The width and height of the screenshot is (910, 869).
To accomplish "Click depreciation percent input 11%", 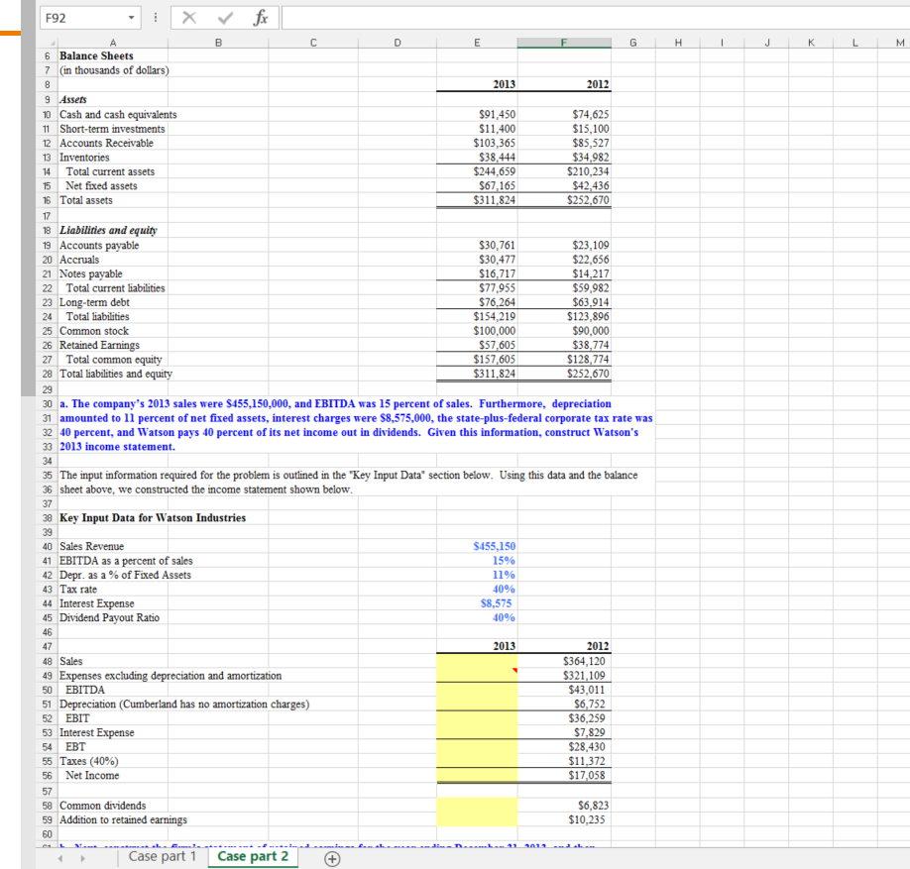I will tap(504, 575).
